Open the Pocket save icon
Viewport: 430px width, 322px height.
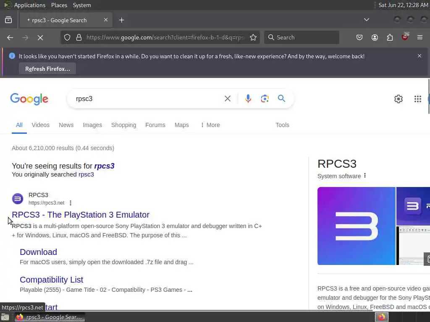point(359,37)
